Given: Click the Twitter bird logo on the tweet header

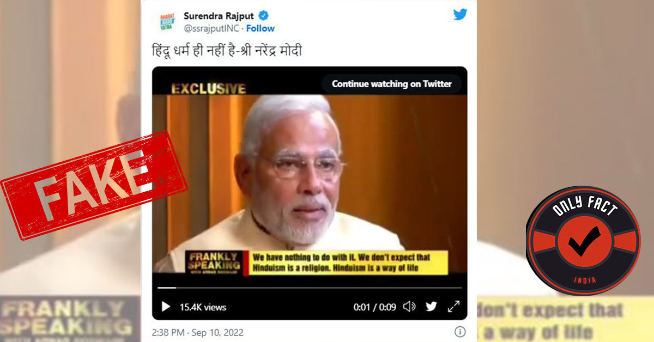Looking at the screenshot, I should [460, 15].
